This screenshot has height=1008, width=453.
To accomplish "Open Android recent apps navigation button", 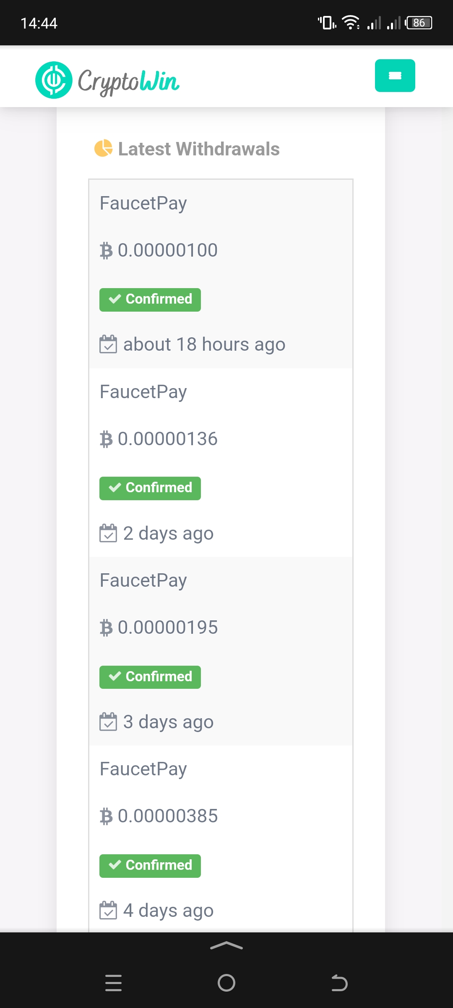I will (113, 983).
